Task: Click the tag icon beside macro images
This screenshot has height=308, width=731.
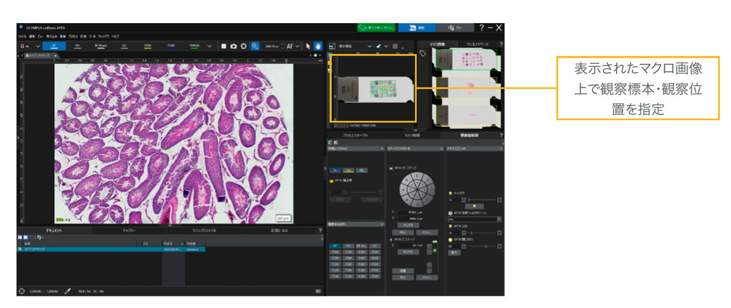Action: click(423, 53)
